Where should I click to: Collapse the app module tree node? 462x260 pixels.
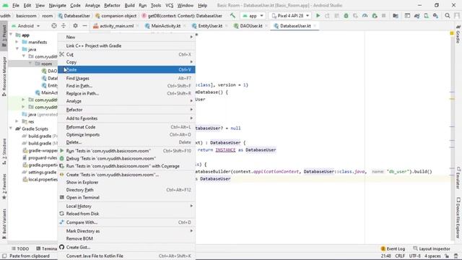pos(12,35)
